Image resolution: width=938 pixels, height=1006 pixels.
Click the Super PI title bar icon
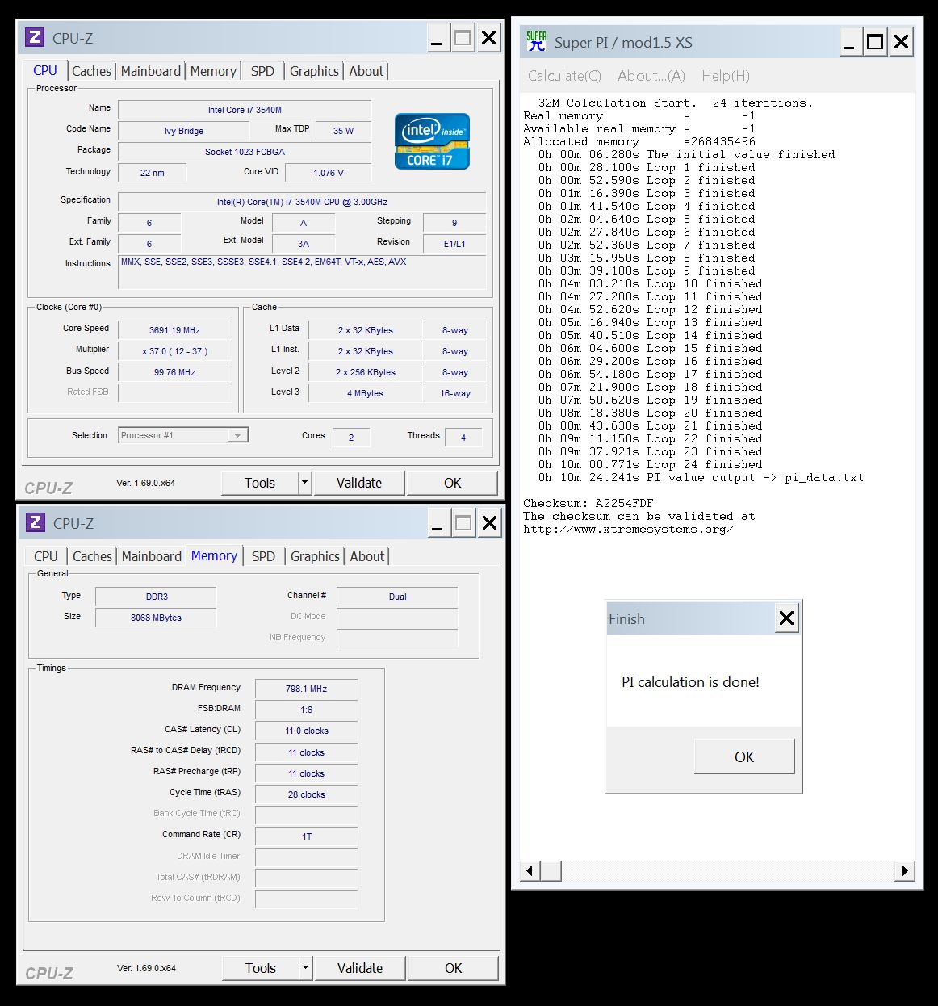tap(536, 41)
